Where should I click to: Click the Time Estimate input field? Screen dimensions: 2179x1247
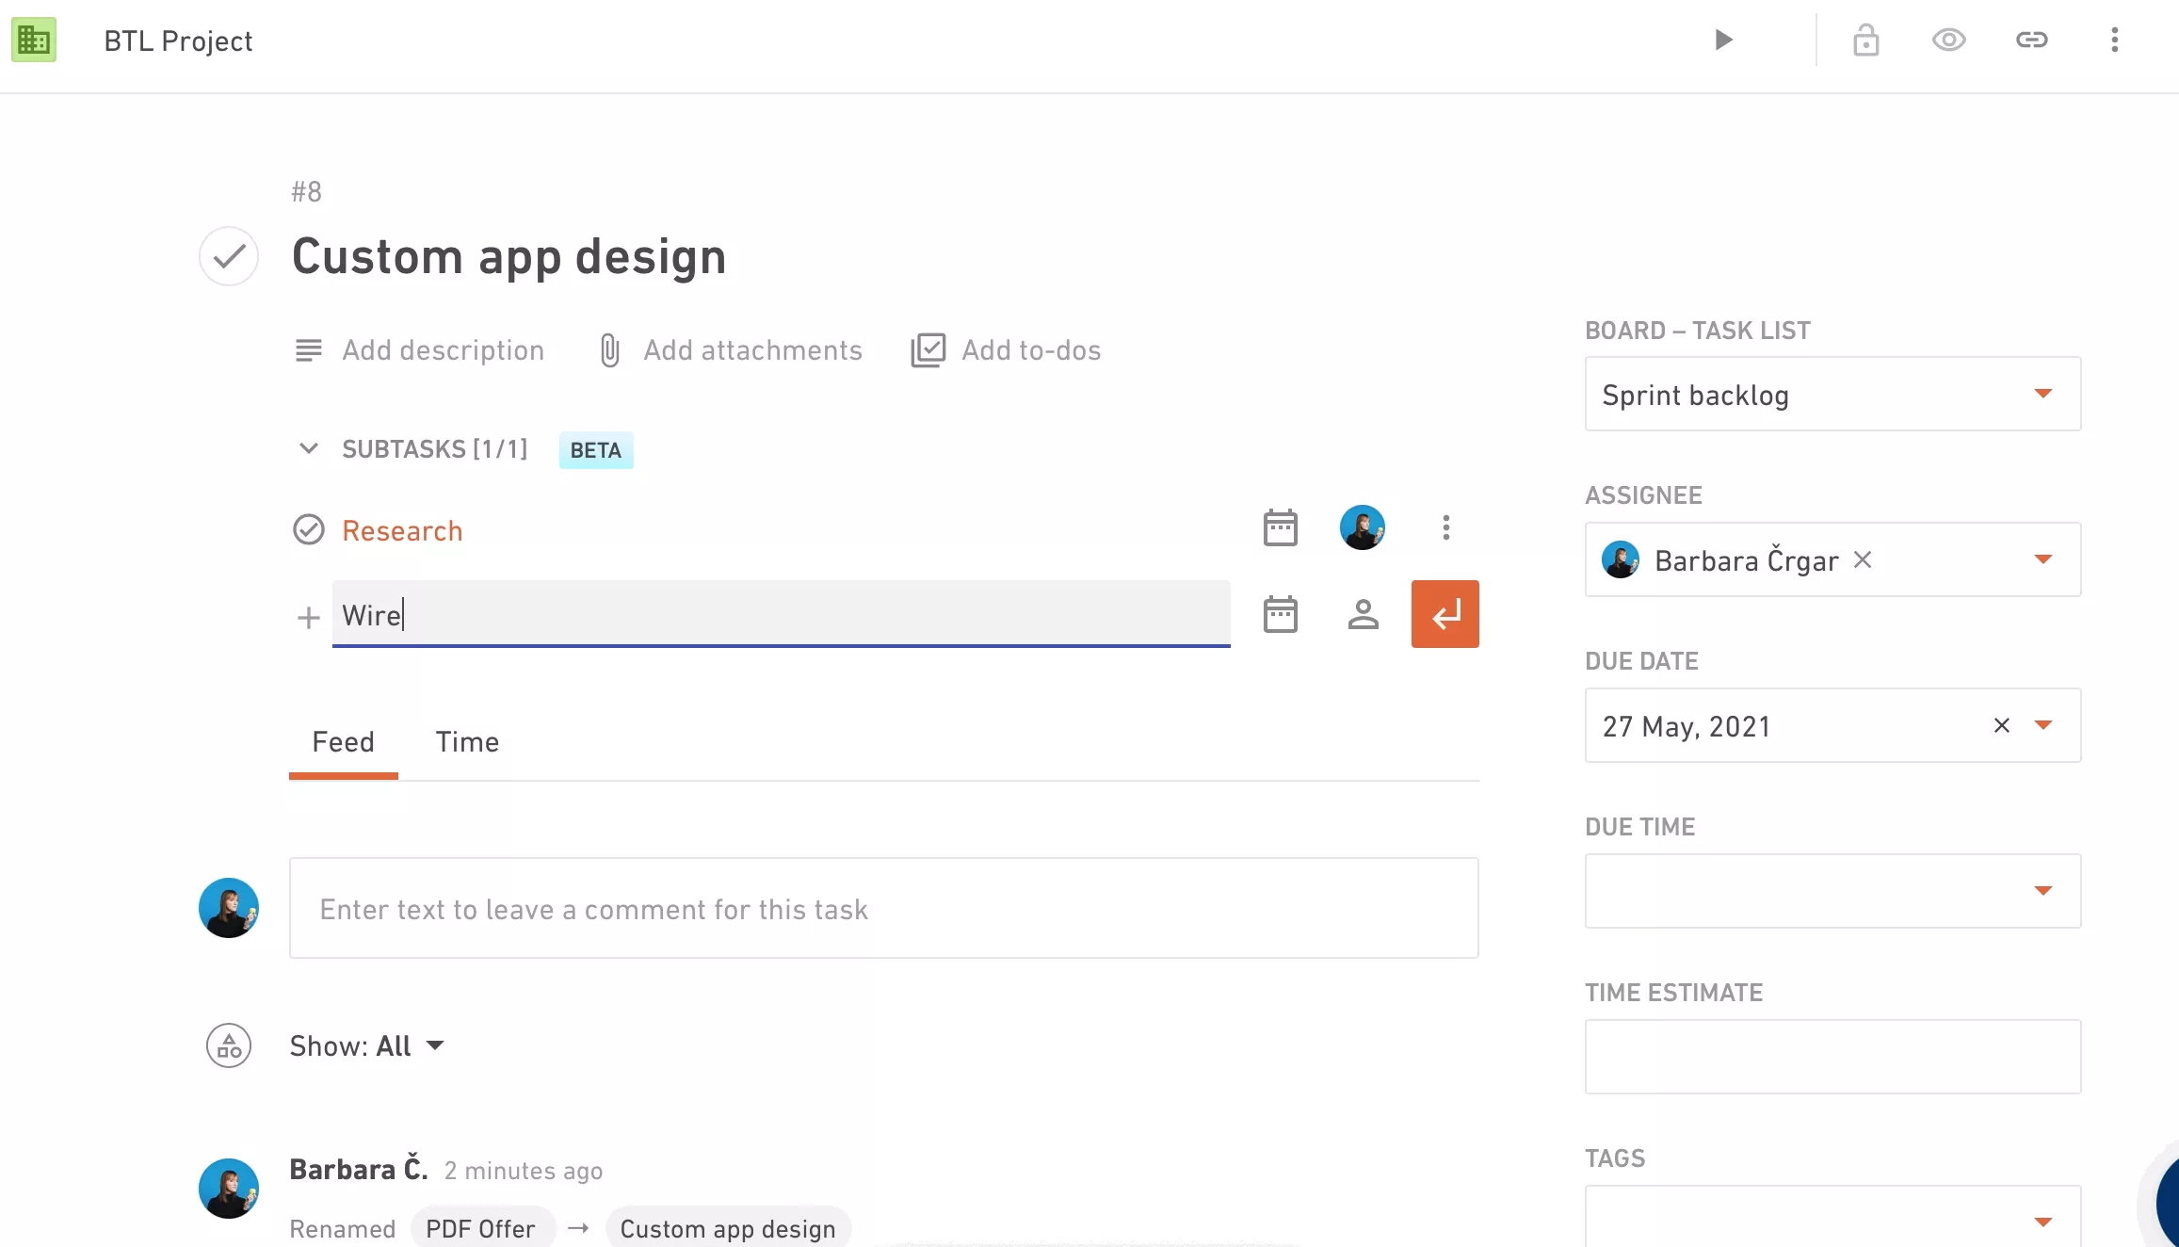pyautogui.click(x=1832, y=1057)
